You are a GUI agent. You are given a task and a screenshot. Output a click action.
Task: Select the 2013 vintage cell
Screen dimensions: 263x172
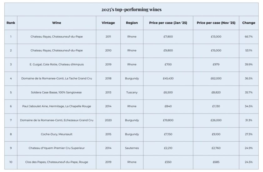108,92
